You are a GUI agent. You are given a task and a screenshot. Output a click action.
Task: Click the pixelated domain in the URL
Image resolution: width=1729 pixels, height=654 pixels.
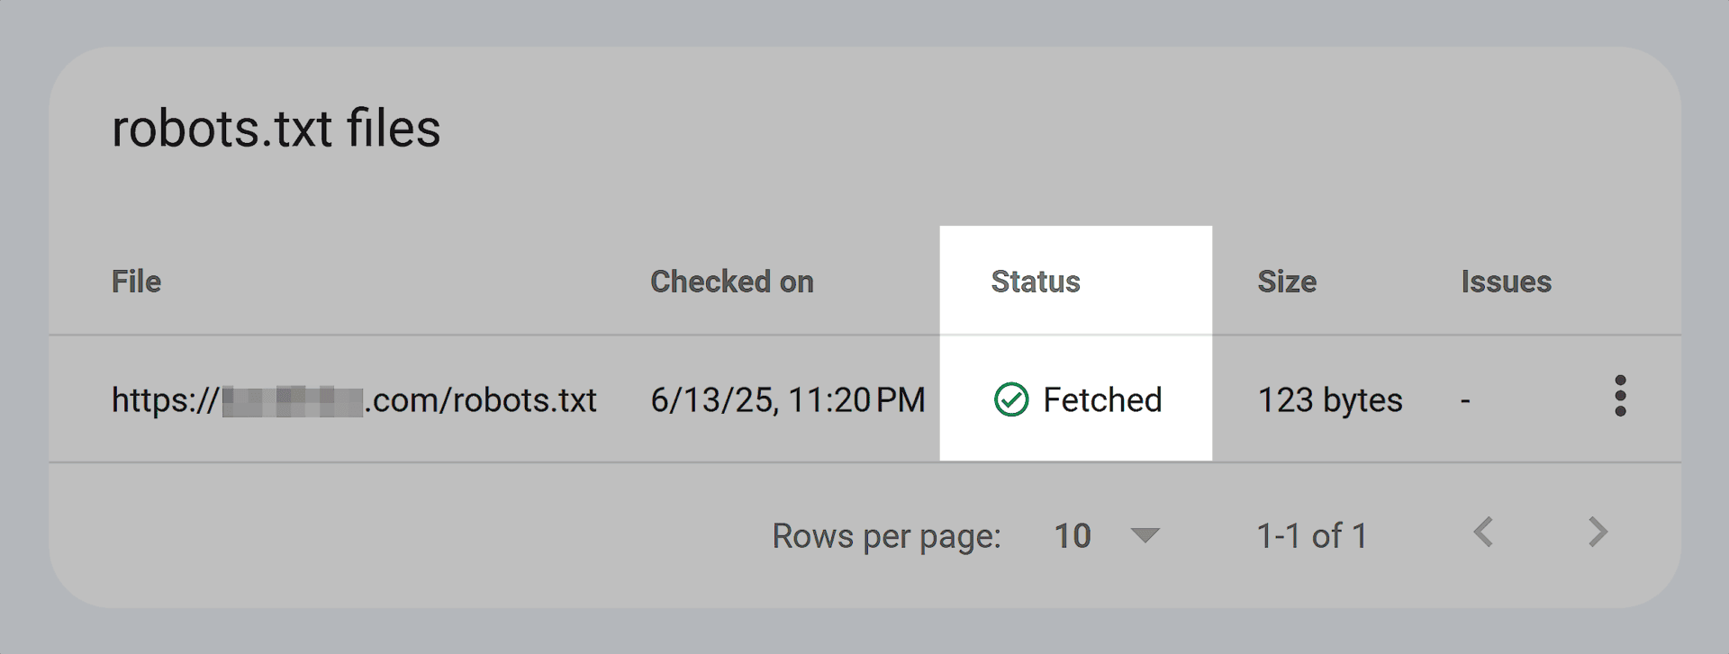point(293,400)
